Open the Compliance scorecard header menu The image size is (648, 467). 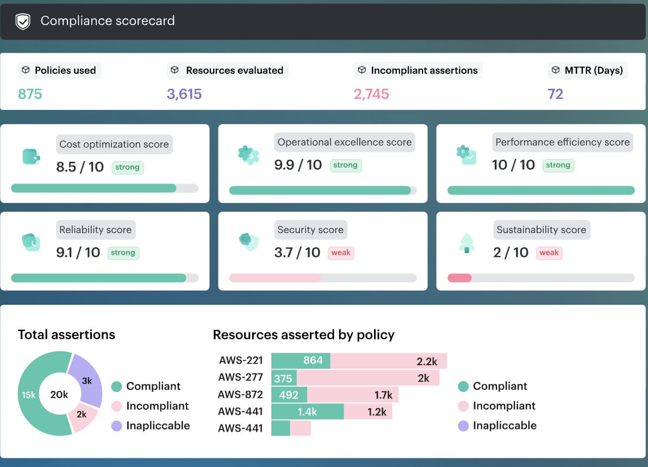pos(107,21)
